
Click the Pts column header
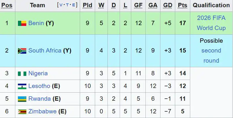point(182,5)
